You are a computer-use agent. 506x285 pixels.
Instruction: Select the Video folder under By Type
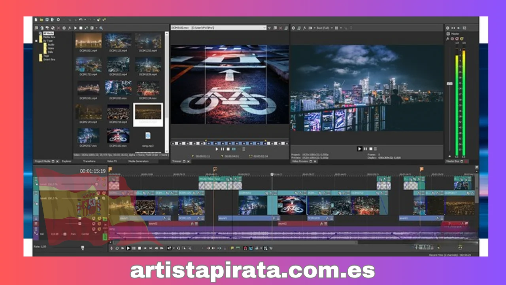(x=51, y=48)
